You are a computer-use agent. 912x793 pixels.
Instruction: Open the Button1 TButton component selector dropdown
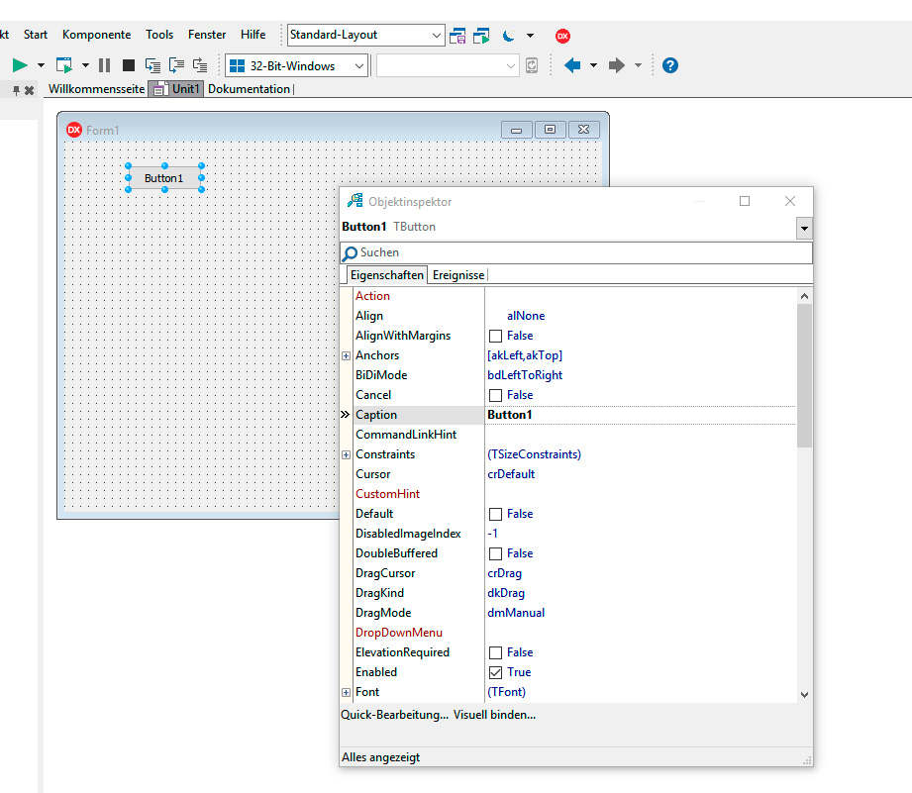804,229
